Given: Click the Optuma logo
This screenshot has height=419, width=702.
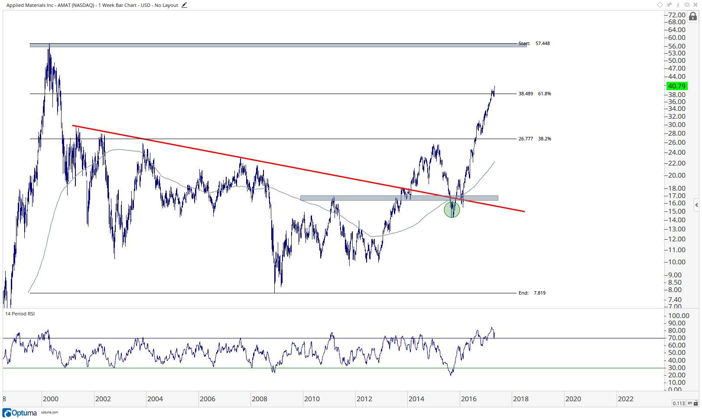Looking at the screenshot, I should pyautogui.click(x=20, y=413).
